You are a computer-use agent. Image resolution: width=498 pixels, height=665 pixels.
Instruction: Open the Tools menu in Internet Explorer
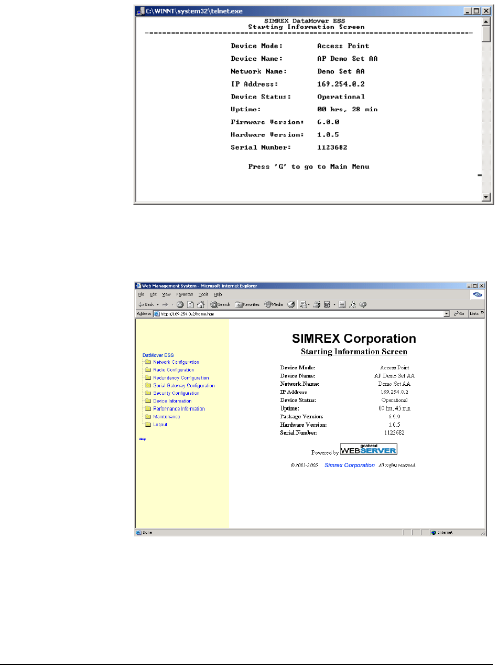203,295
